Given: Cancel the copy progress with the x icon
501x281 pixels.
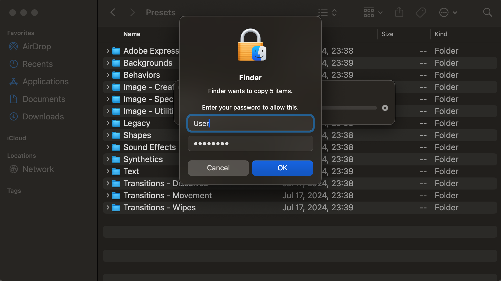Looking at the screenshot, I should tap(385, 108).
